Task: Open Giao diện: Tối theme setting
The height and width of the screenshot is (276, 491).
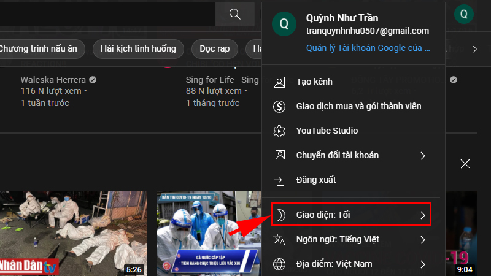Action: (x=350, y=215)
